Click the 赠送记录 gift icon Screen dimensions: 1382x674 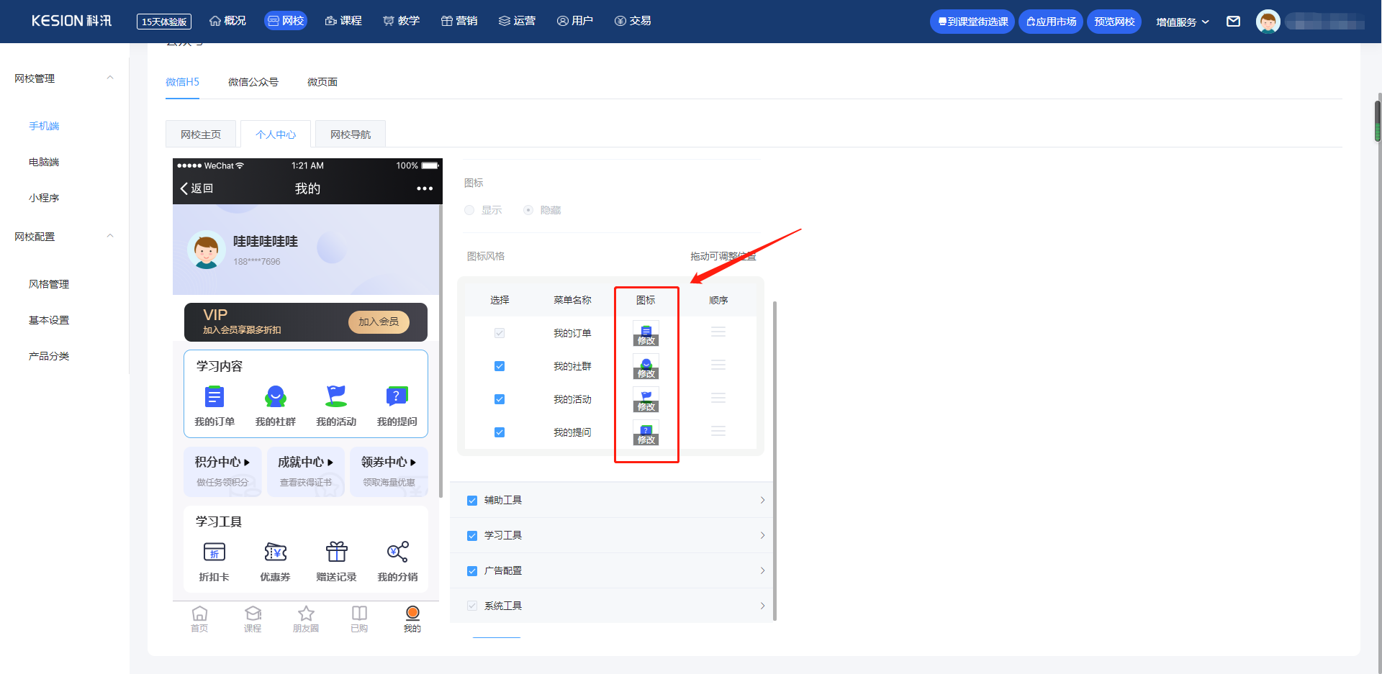pos(336,552)
